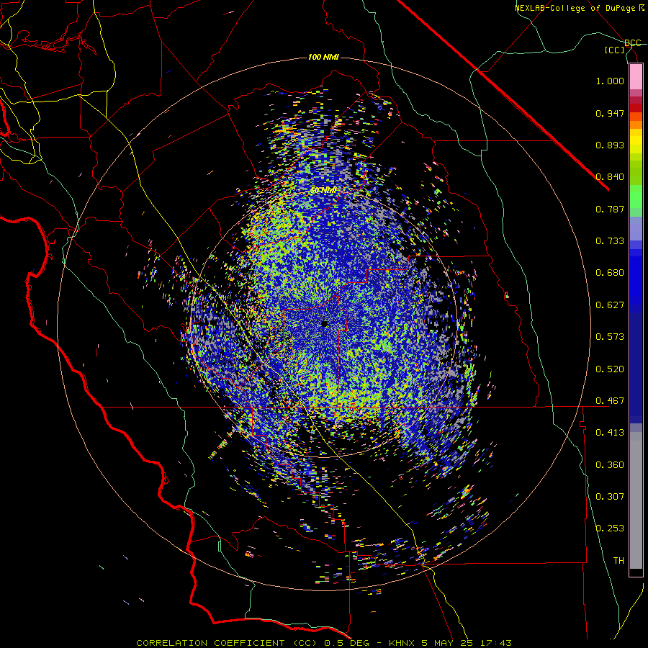Click the 0.627 color scale label
Screen dimensions: 648x648
click(x=610, y=305)
